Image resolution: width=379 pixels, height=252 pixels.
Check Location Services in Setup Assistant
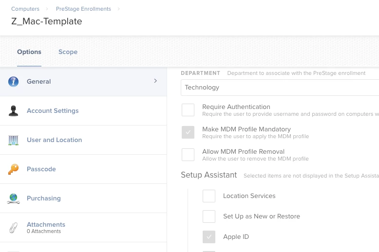[209, 196]
